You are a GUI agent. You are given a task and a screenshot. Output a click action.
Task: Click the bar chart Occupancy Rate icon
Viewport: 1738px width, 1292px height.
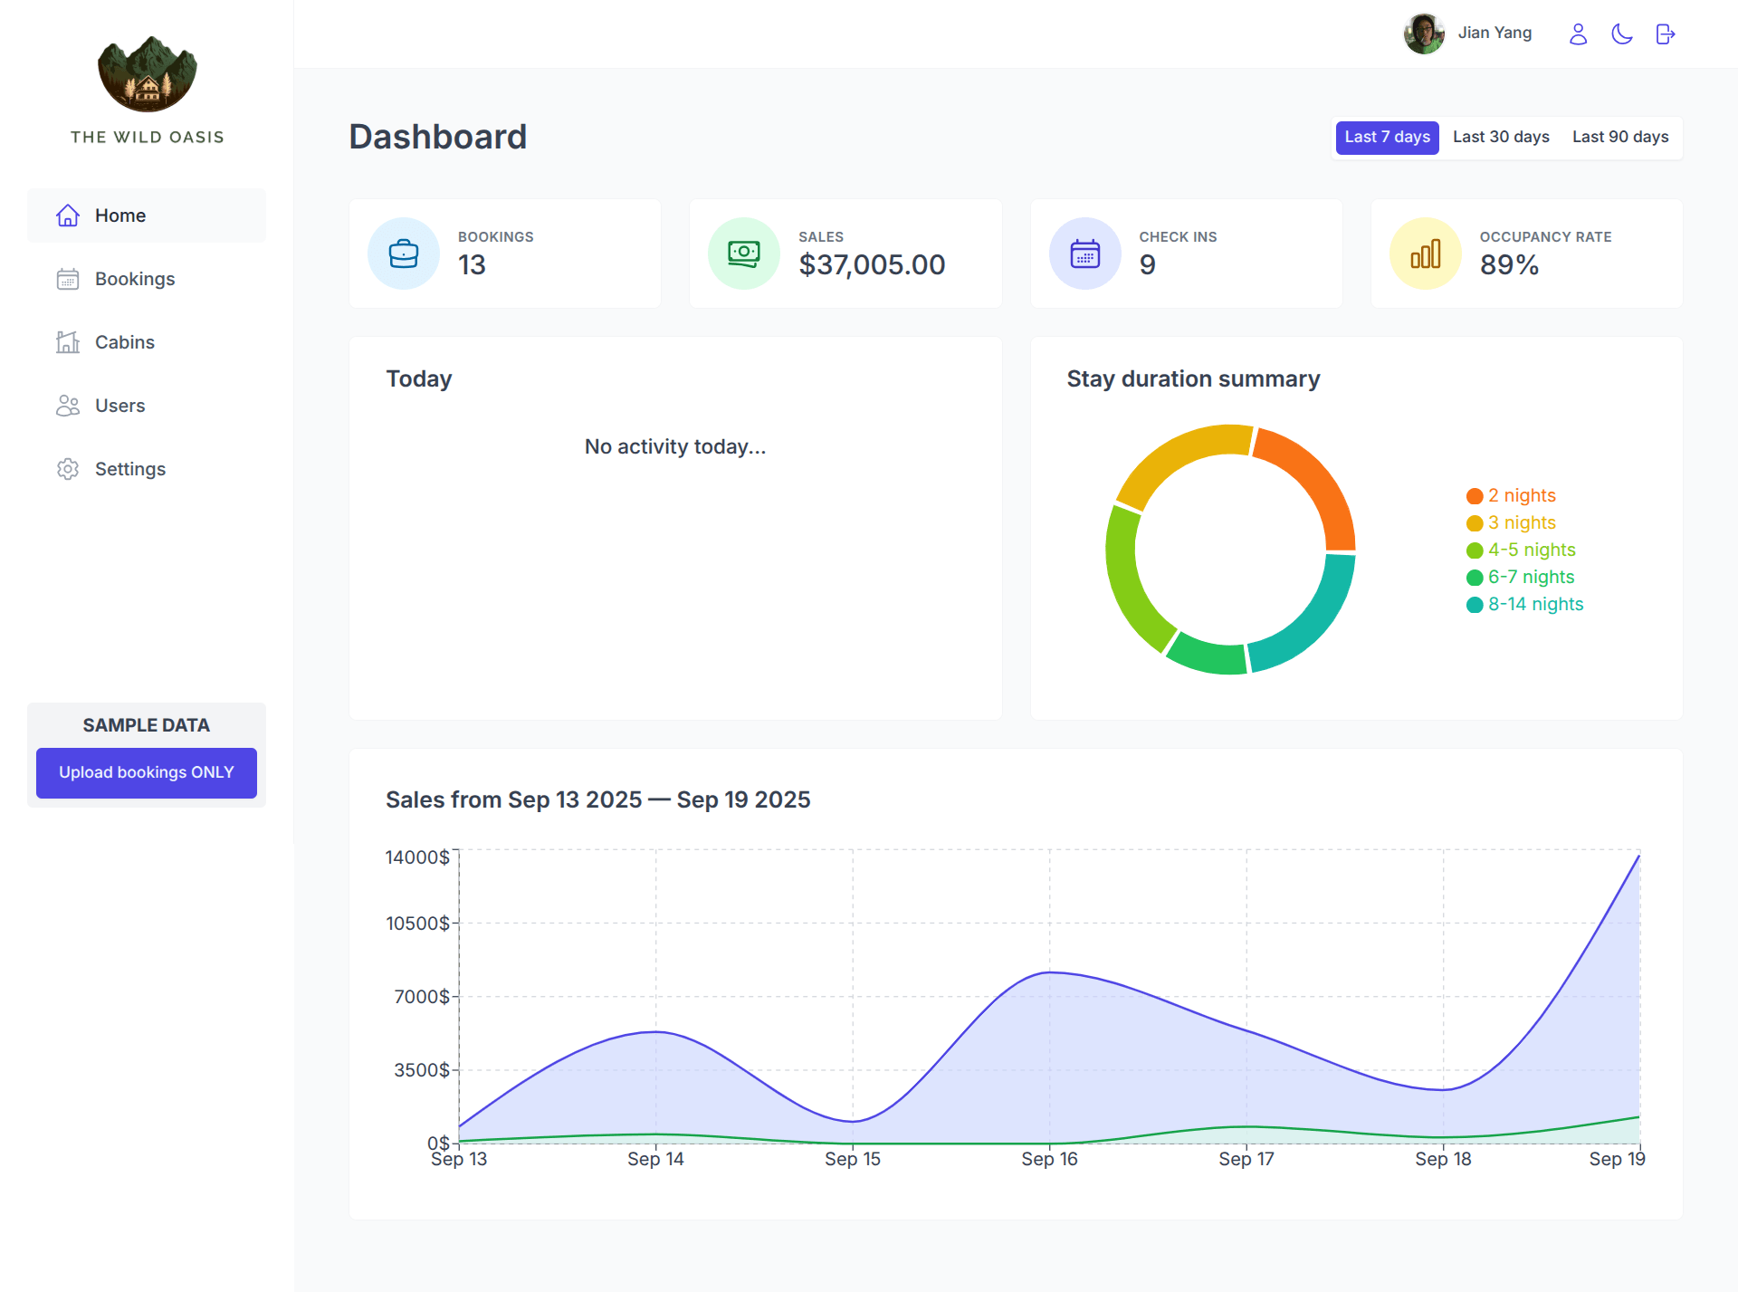click(x=1425, y=254)
